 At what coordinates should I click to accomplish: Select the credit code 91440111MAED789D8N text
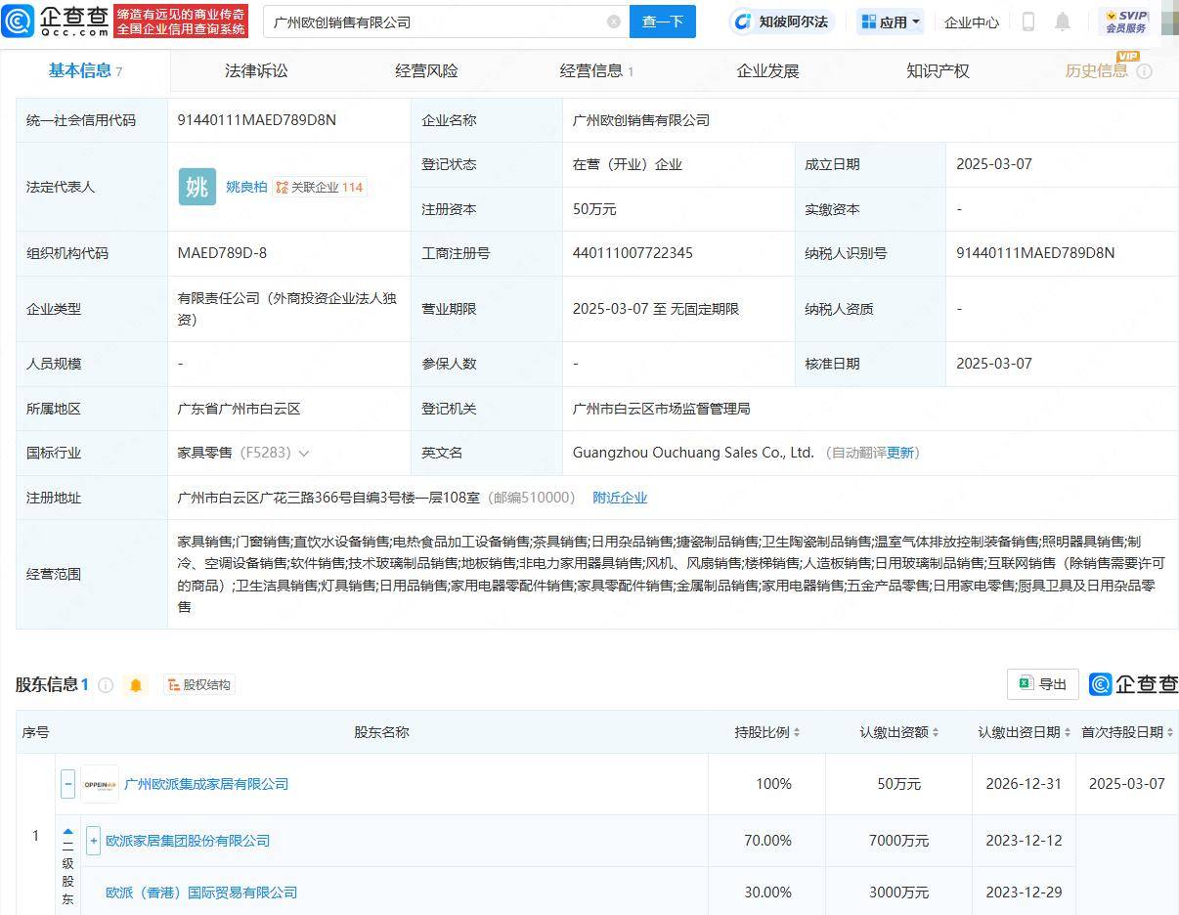[256, 120]
